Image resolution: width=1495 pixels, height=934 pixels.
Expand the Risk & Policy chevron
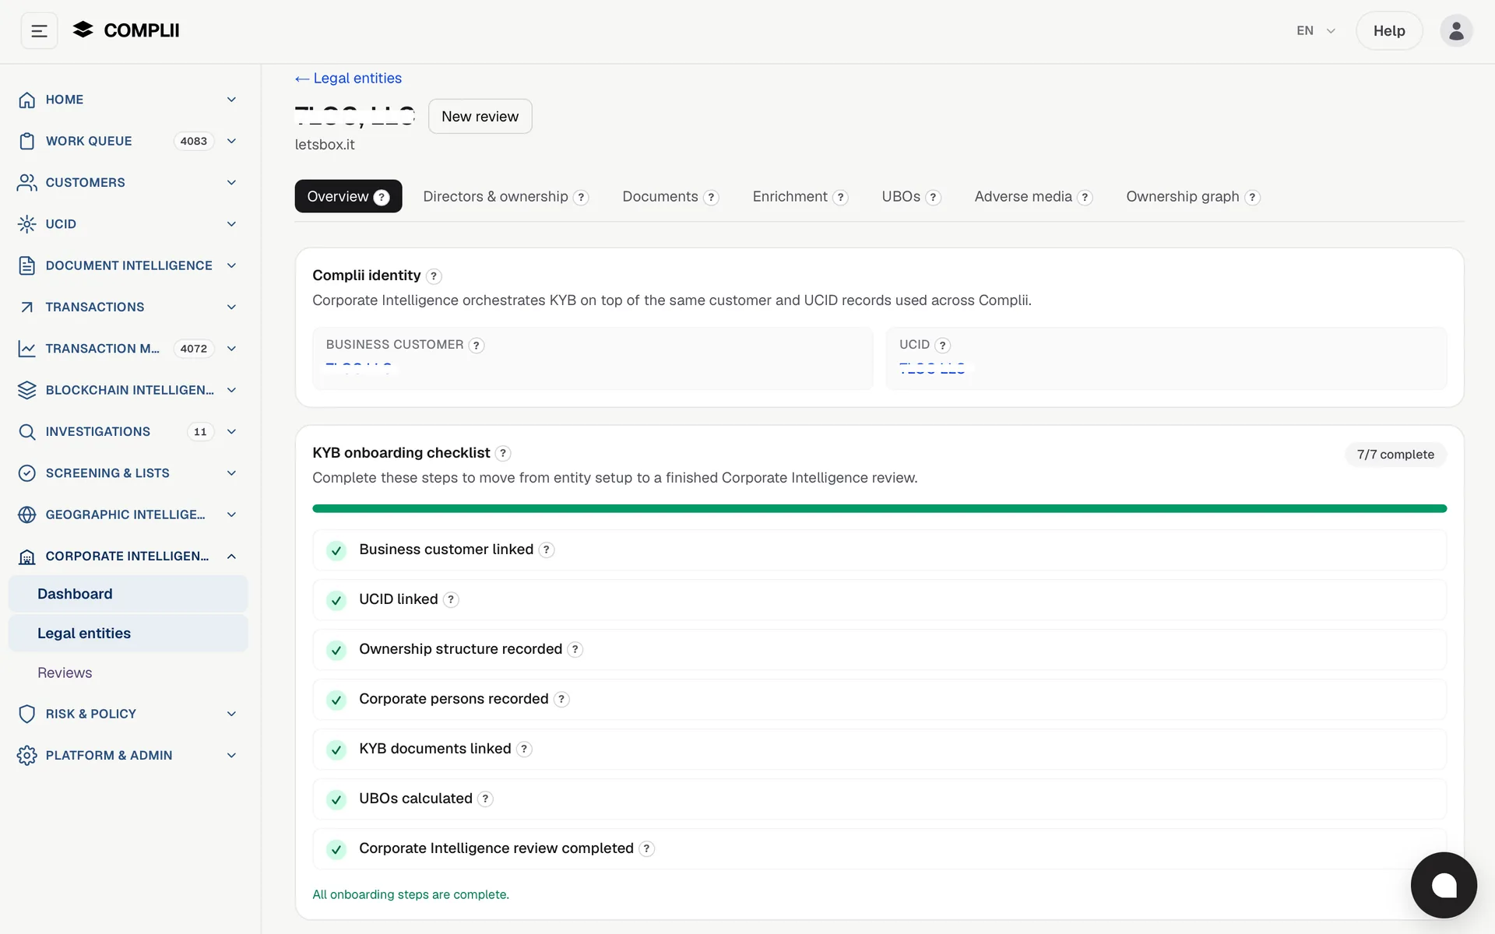coord(231,714)
